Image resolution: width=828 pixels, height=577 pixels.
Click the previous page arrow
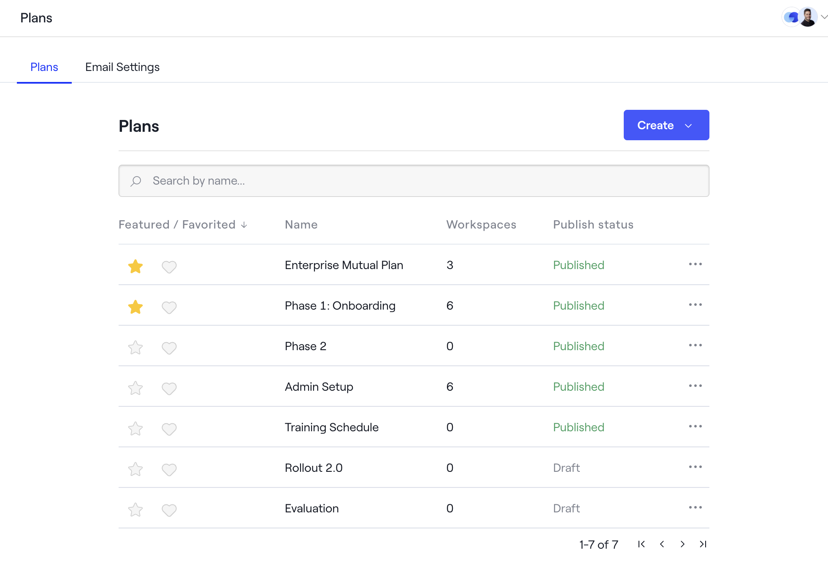pyautogui.click(x=662, y=544)
